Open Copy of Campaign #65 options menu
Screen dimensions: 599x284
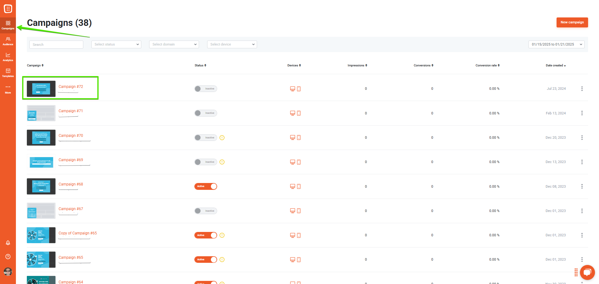coord(582,235)
